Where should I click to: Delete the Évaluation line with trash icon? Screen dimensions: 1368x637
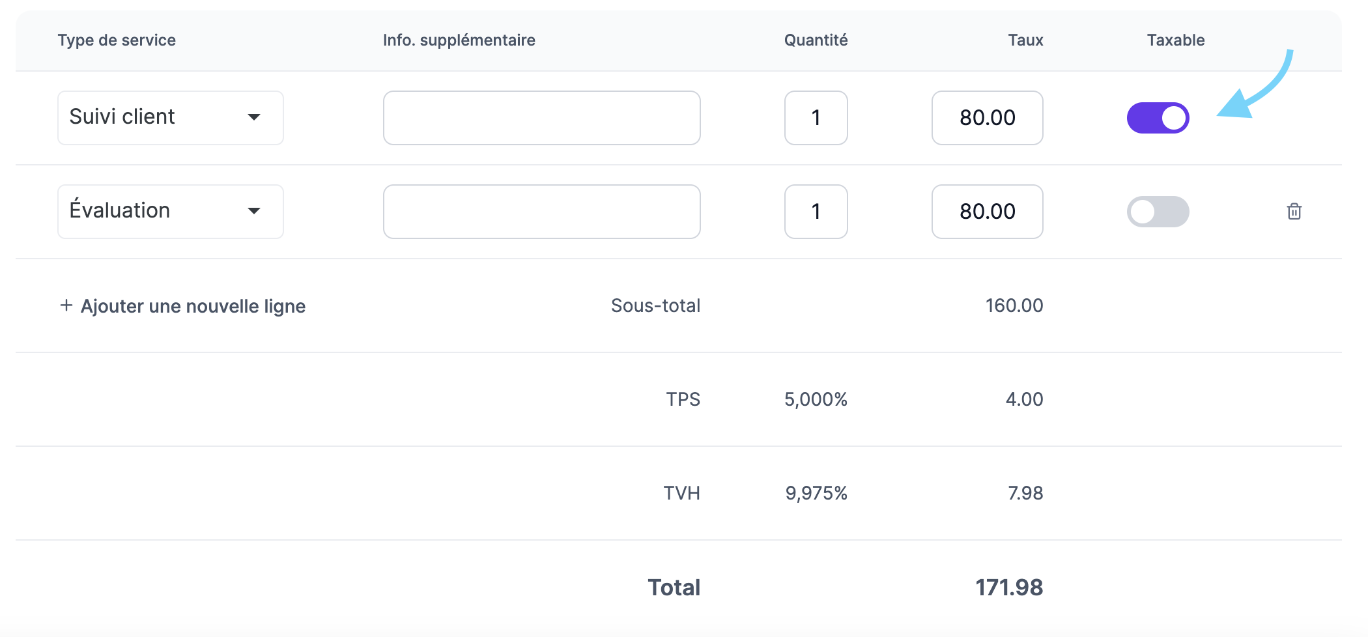click(x=1294, y=211)
